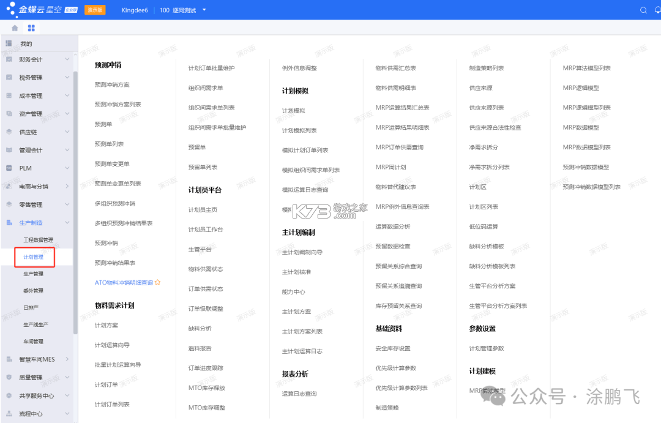This screenshot has width=661, height=423.
Task: Open 计划模拟列表 link
Action: pos(299,130)
